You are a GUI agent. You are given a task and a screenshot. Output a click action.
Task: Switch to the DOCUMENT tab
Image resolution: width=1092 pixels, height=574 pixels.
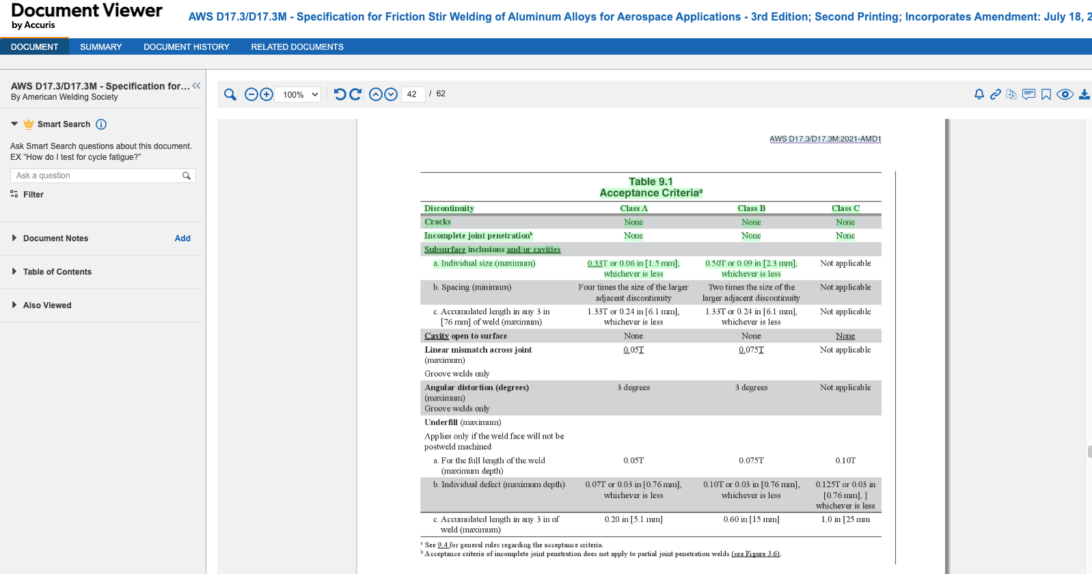click(x=34, y=46)
